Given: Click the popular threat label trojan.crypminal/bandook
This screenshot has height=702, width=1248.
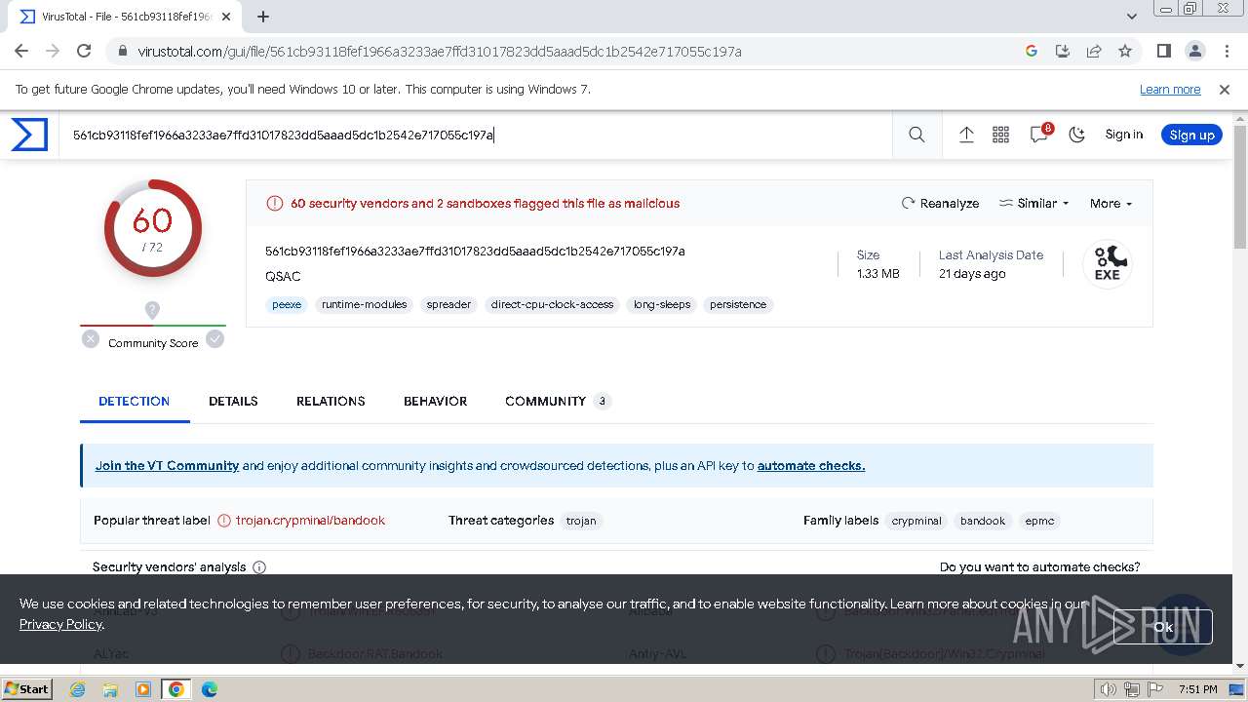Looking at the screenshot, I should pyautogui.click(x=310, y=521).
